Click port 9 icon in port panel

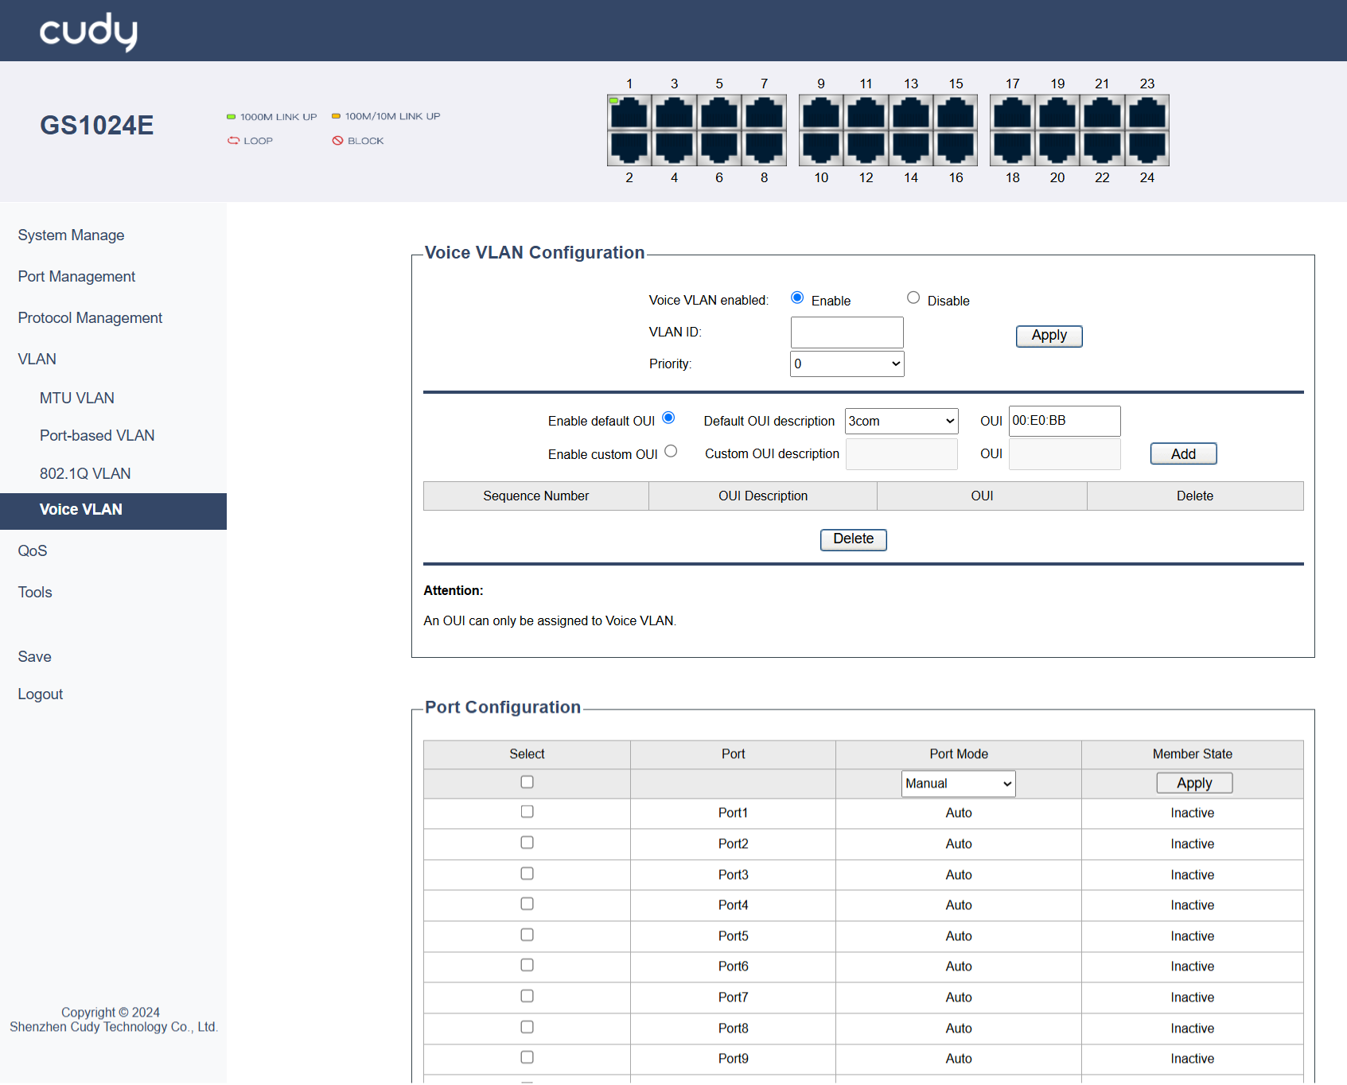tap(821, 113)
